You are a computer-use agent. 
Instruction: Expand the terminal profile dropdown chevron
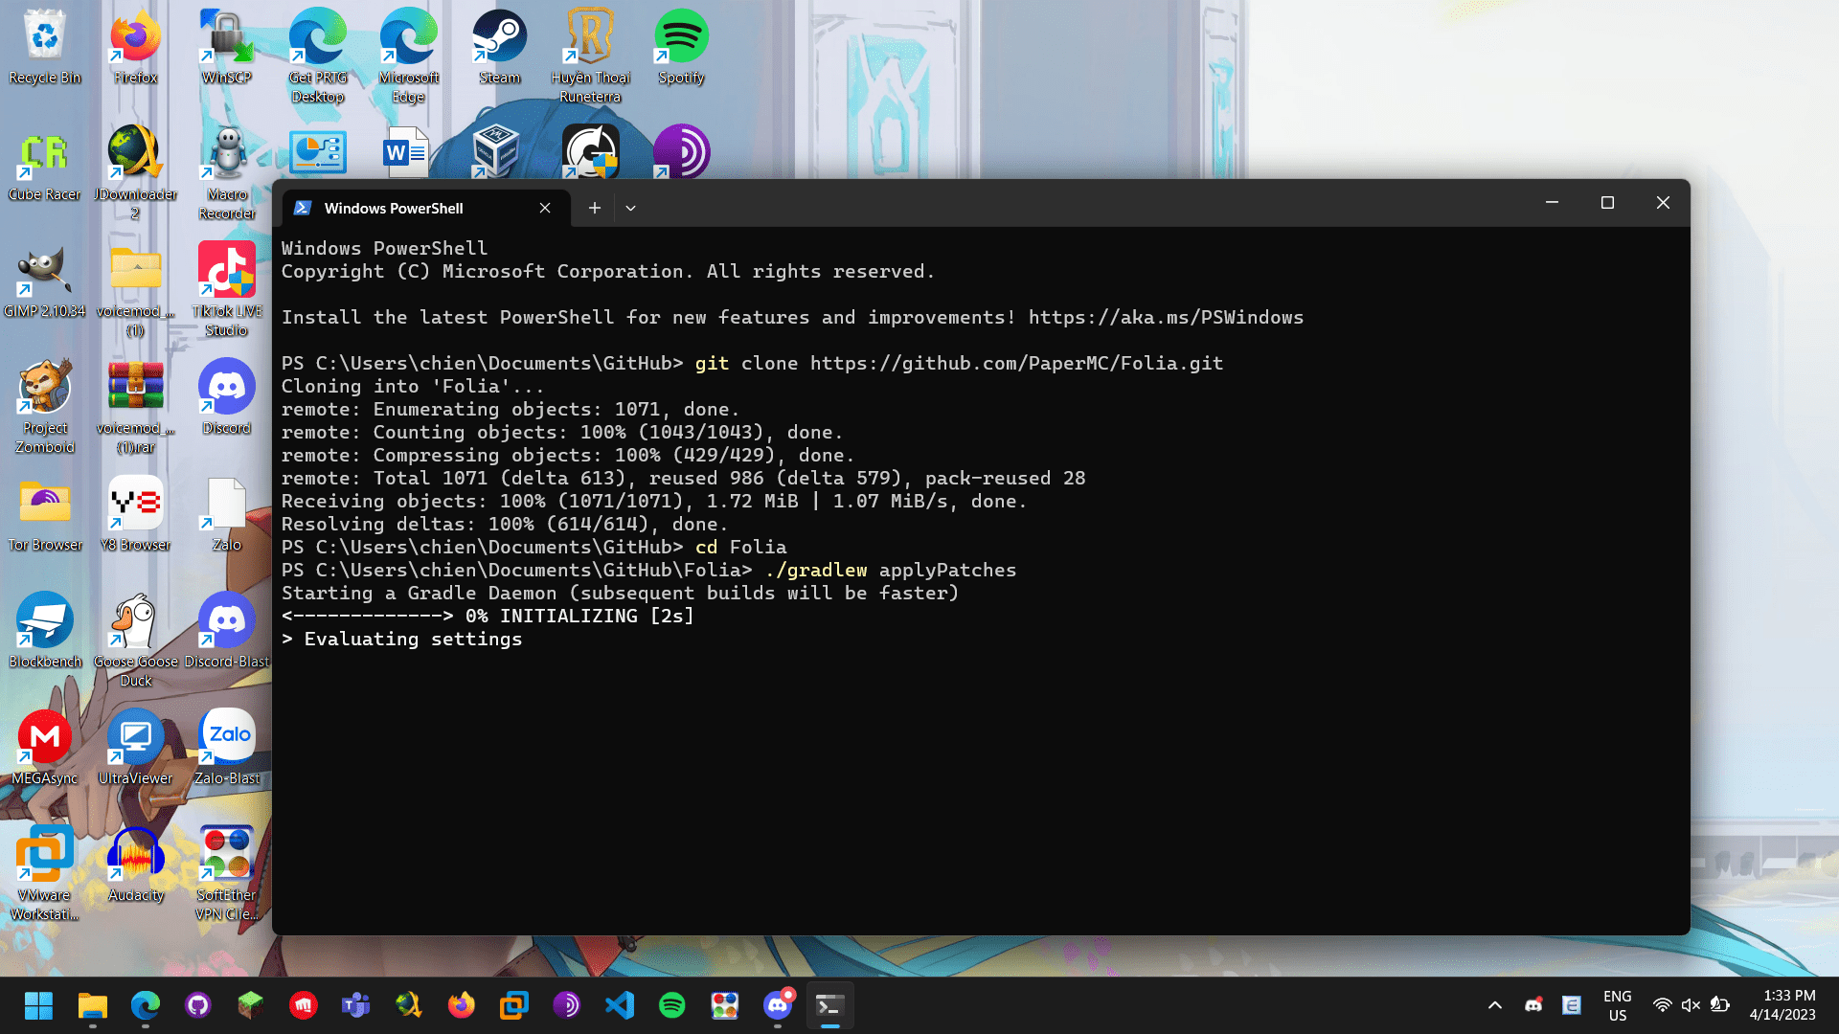tap(630, 208)
